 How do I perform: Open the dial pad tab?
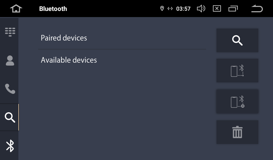(10, 32)
